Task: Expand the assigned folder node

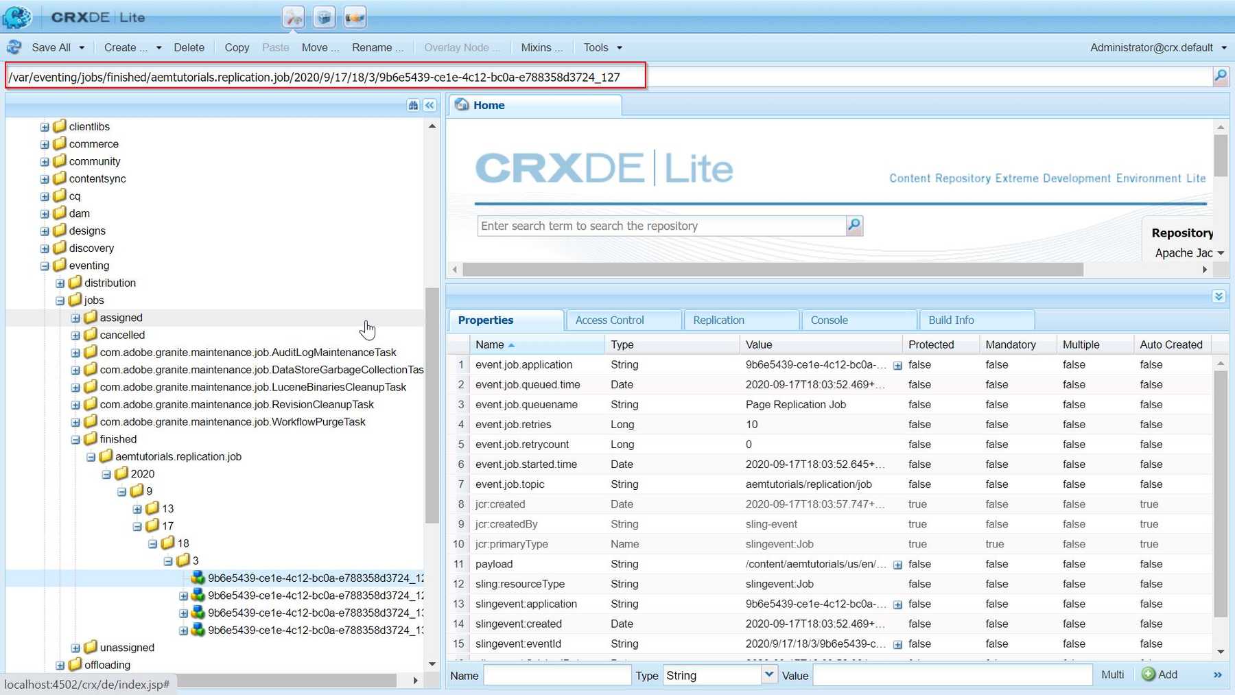Action: (75, 318)
